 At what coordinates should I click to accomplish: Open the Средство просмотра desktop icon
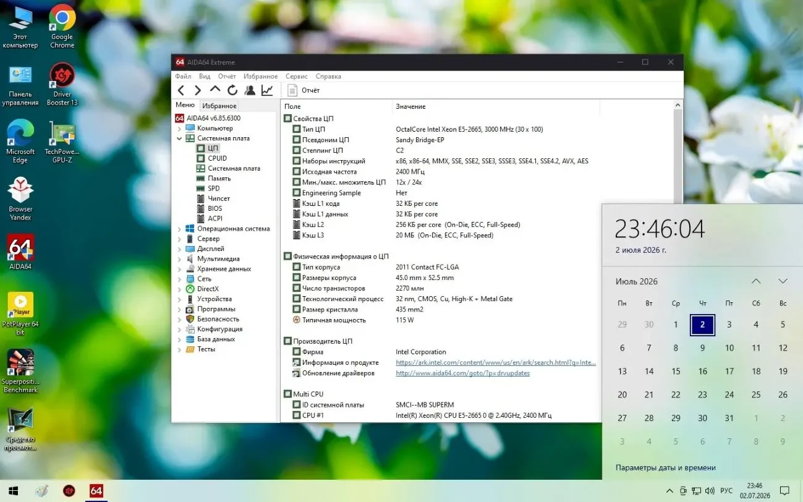coord(20,429)
